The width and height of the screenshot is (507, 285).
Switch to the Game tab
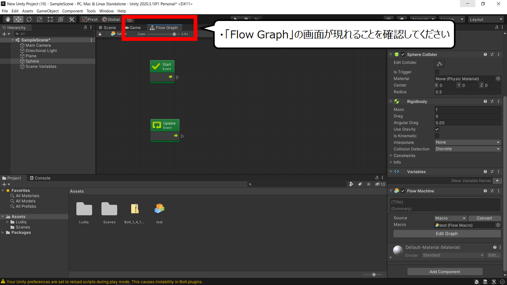click(133, 28)
